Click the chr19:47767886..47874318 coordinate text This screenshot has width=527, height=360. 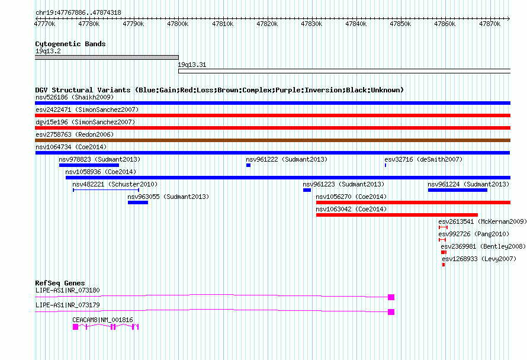(78, 13)
